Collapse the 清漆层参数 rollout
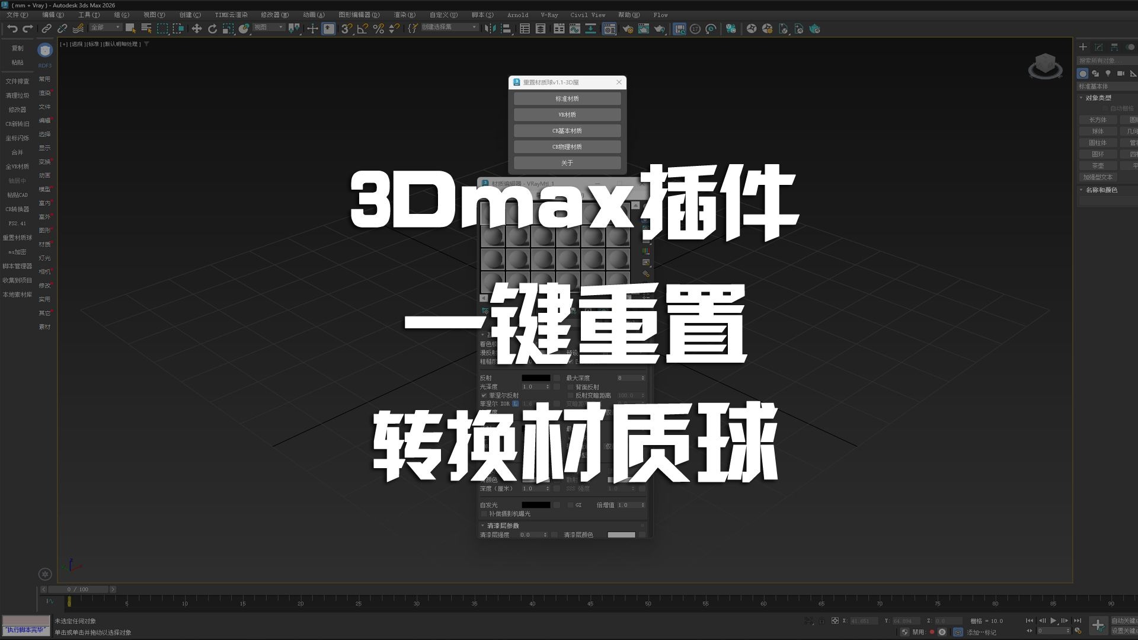1138x640 pixels. 483,526
